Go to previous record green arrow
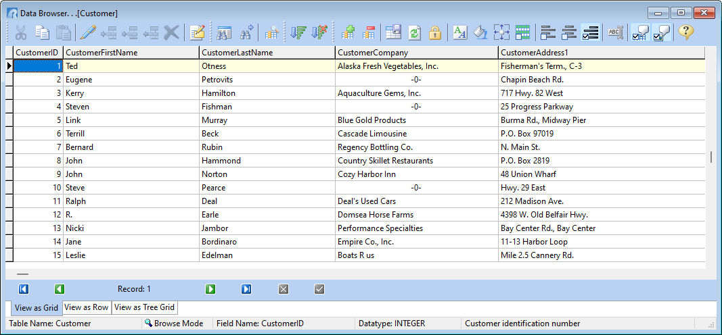This screenshot has width=722, height=335. point(60,289)
